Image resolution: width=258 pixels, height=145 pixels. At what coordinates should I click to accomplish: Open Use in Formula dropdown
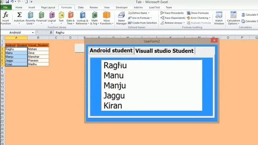tap(140, 18)
